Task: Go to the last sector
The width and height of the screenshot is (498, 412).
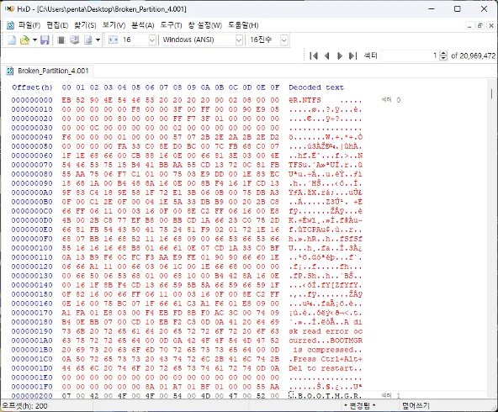Action: pos(352,55)
